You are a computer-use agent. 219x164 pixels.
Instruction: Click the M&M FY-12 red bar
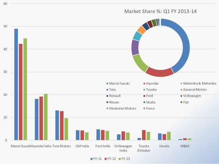(185, 139)
